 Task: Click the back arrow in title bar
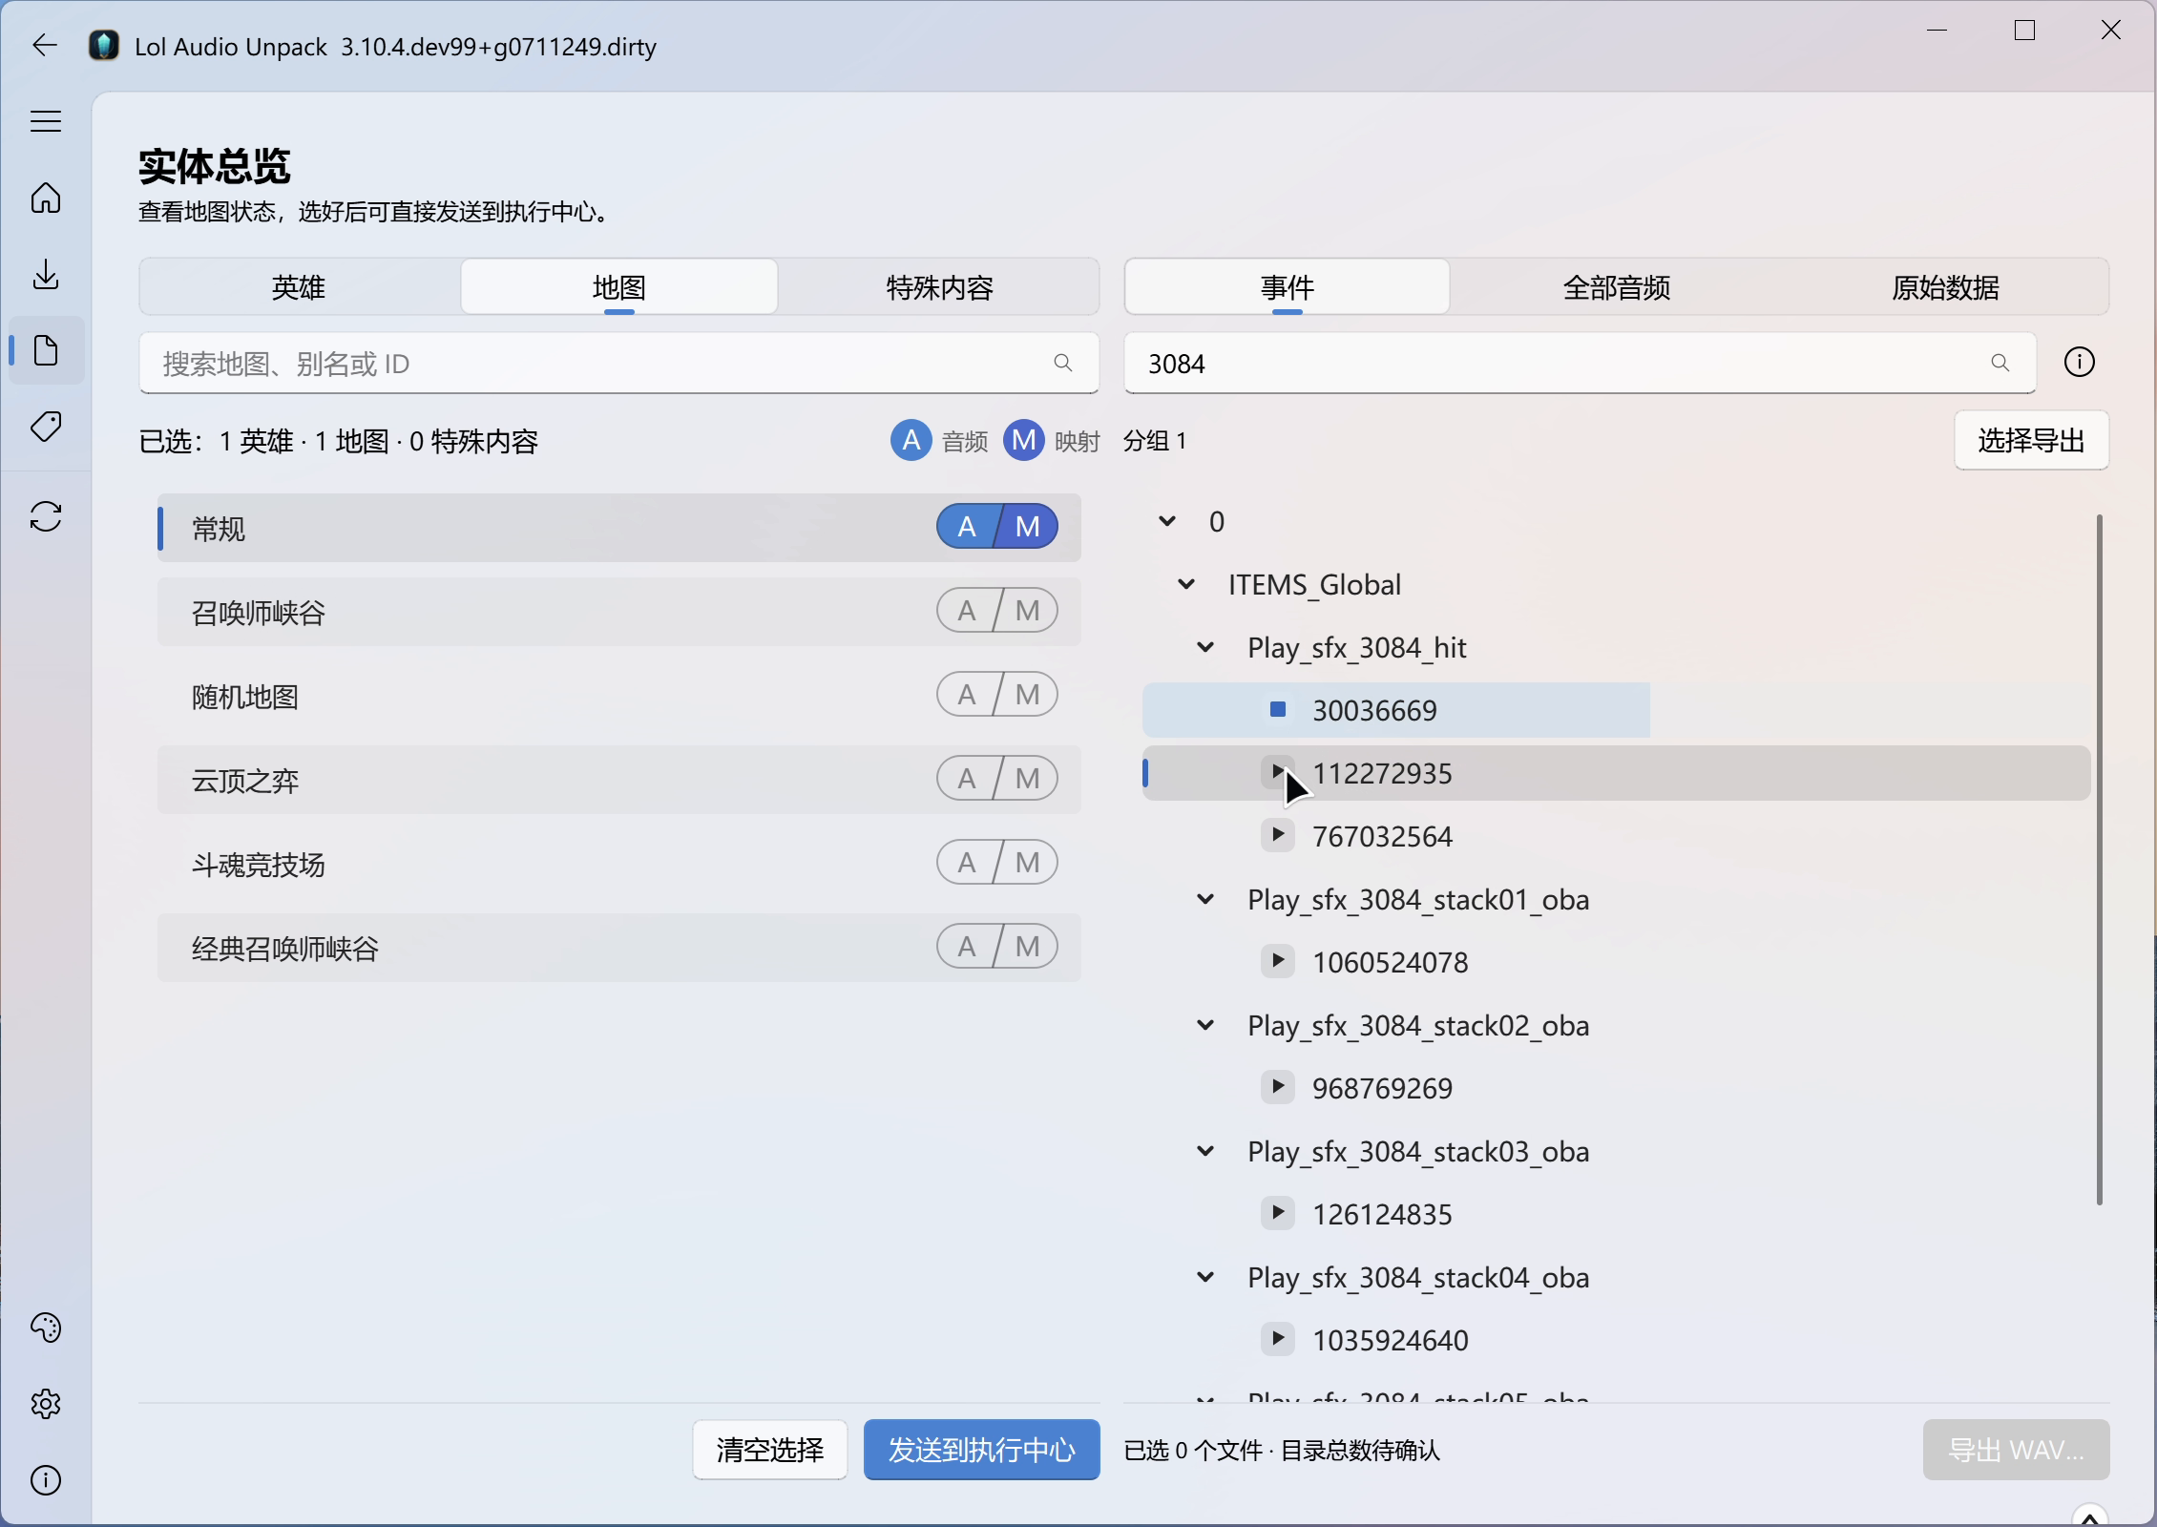[x=44, y=45]
